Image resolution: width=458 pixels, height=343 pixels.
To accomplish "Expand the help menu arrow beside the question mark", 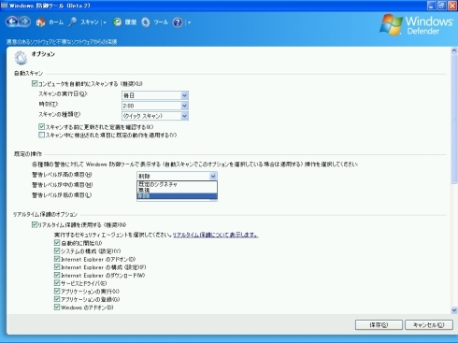I will pyautogui.click(x=189, y=22).
